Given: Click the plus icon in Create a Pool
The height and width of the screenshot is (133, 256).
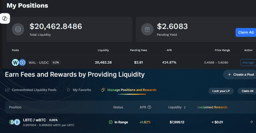Looking at the screenshot, I should (230, 75).
